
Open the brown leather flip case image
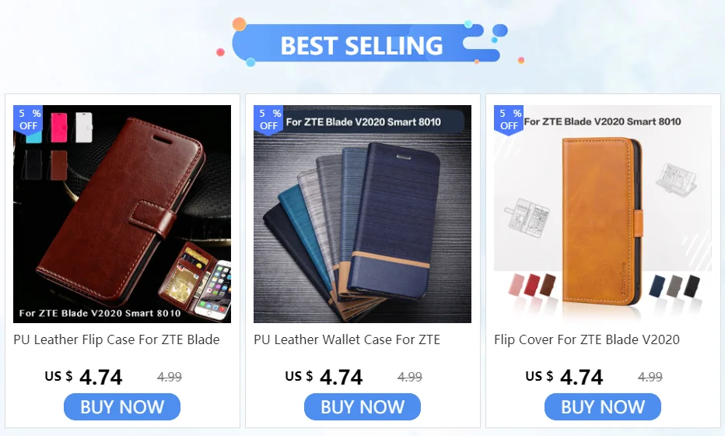[x=122, y=214]
